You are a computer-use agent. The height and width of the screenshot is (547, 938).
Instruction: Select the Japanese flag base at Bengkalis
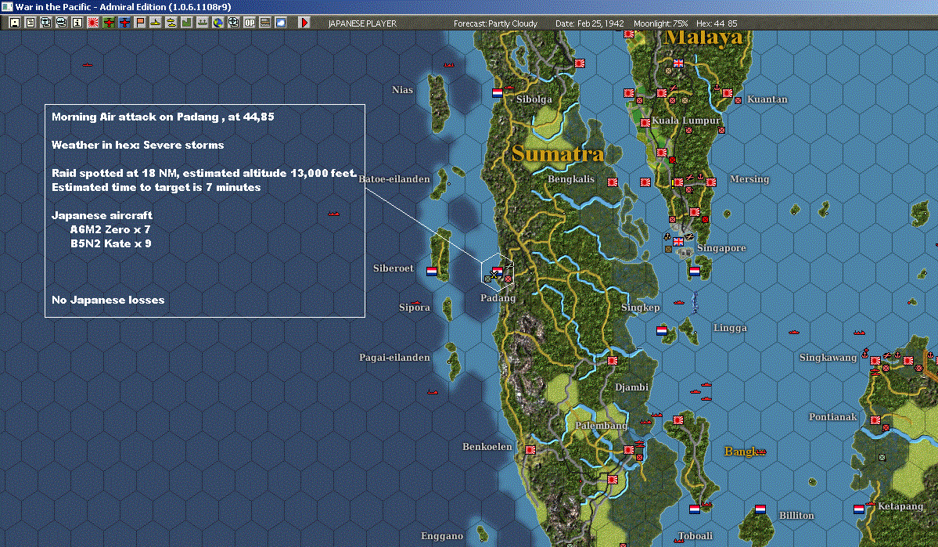click(613, 182)
